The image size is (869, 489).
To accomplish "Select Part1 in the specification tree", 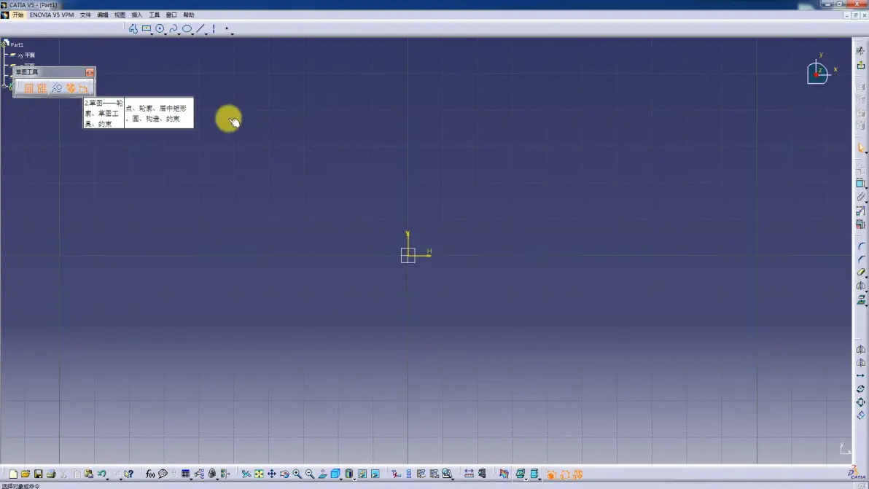I will pyautogui.click(x=17, y=44).
